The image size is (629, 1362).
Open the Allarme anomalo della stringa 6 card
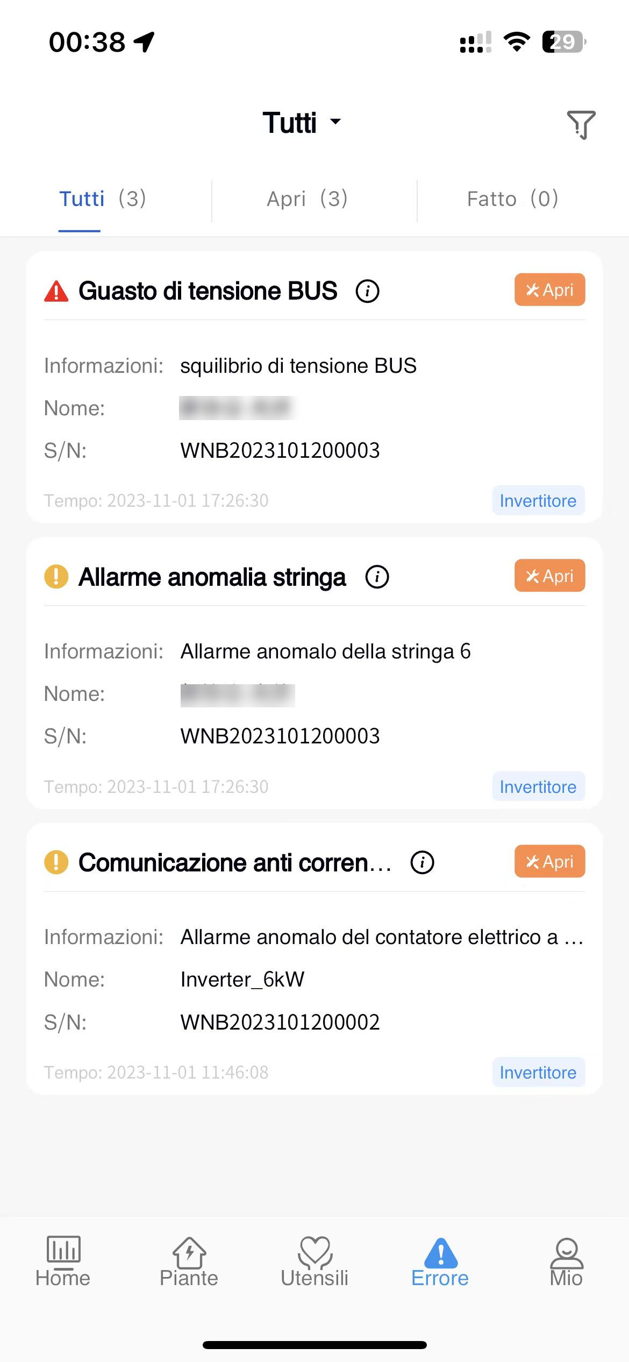(314, 673)
